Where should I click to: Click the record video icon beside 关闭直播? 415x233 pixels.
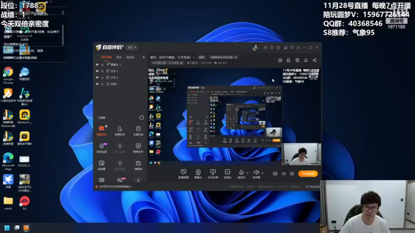[275, 173]
